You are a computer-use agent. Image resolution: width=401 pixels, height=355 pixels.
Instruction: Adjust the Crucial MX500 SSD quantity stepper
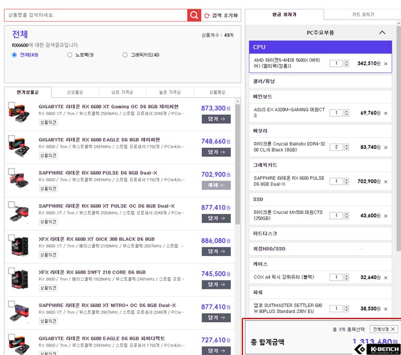click(346, 216)
